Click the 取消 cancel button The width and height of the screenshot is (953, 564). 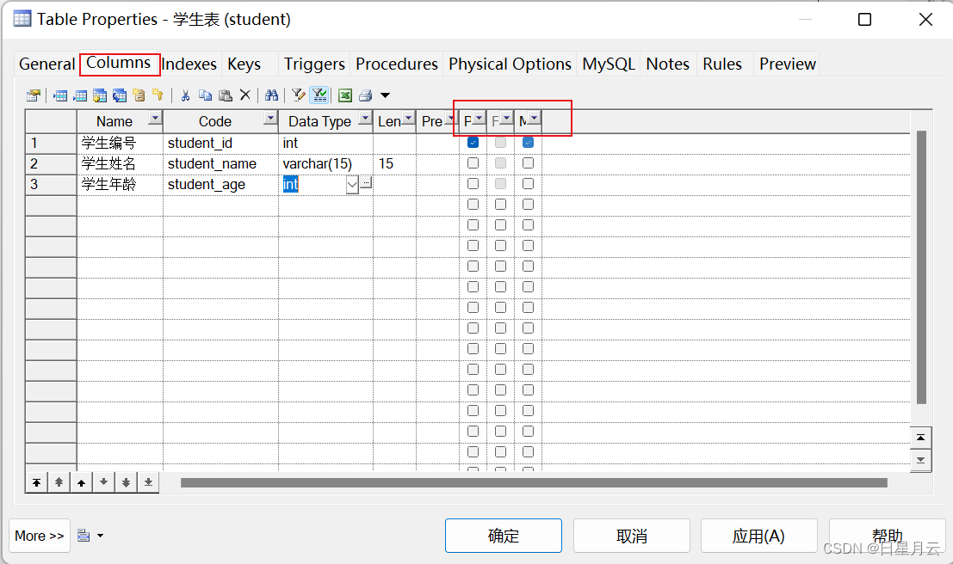[632, 536]
